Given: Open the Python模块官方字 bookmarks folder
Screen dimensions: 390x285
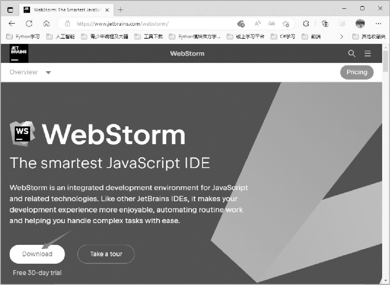Looking at the screenshot, I should coord(195,37).
